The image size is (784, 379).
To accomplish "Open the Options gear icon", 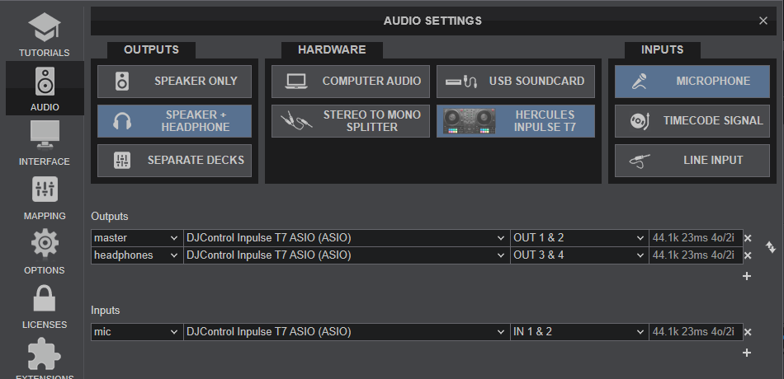I will tap(44, 246).
